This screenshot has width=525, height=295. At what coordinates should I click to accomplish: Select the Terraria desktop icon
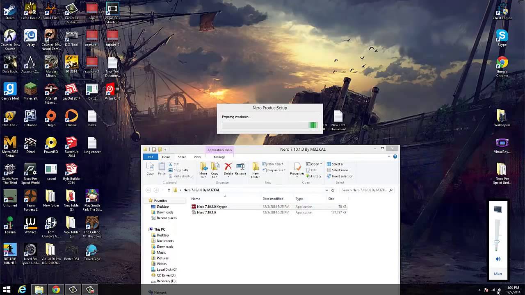click(10, 225)
